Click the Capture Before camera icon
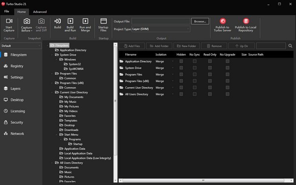 pos(27,21)
